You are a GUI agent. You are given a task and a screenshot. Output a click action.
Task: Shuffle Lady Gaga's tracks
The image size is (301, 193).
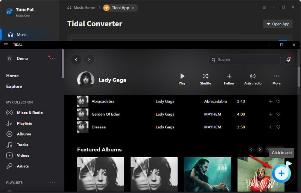pyautogui.click(x=205, y=79)
